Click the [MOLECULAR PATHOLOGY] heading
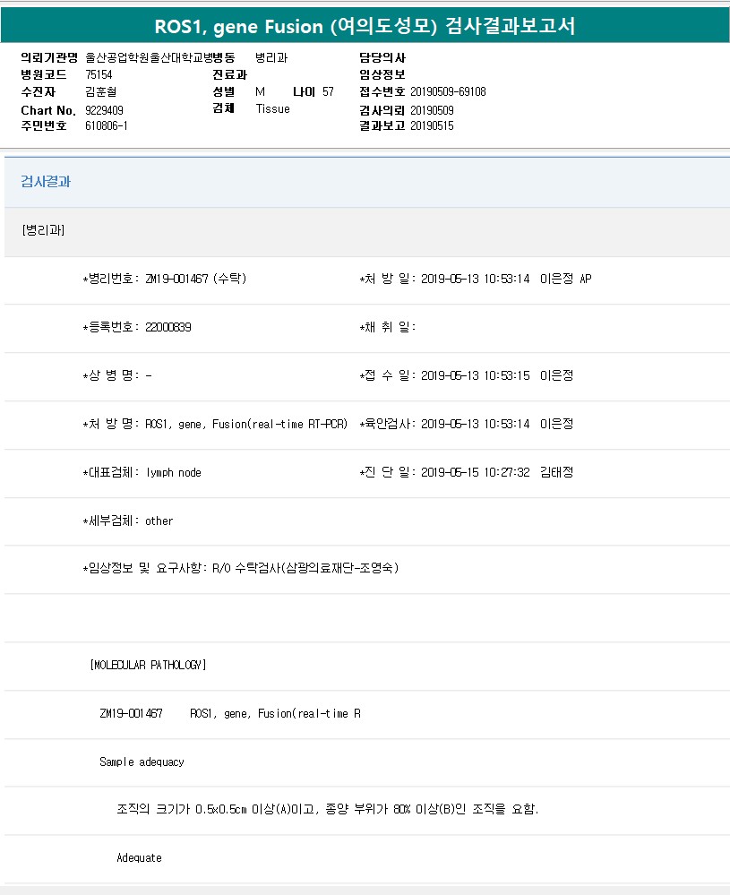This screenshot has height=895, width=730. coord(149,665)
